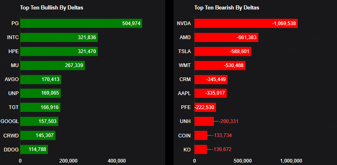This screenshot has height=165, width=337.
Task: Click the CRWD bar showing 145,307
Action: tap(38, 135)
